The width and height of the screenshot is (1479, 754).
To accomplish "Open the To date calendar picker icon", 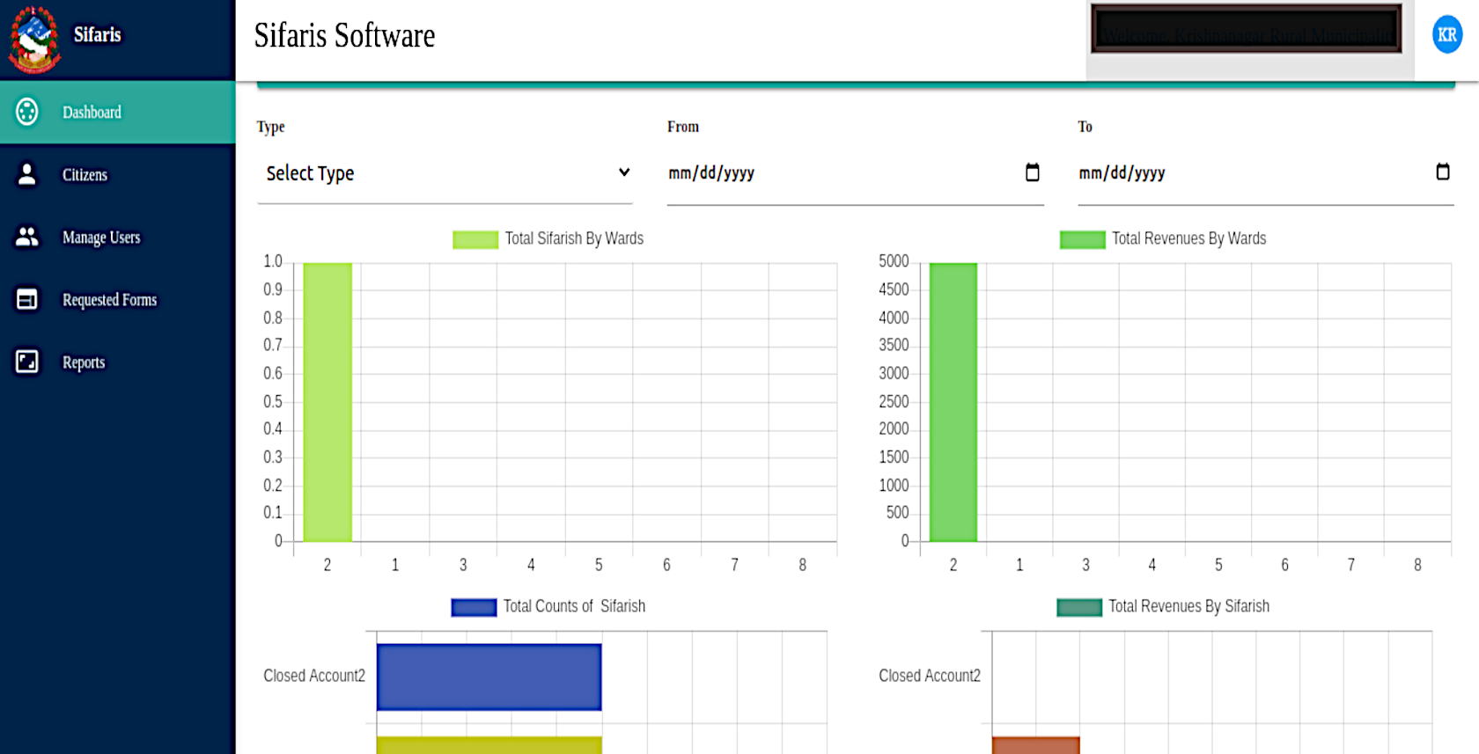I will [x=1442, y=172].
